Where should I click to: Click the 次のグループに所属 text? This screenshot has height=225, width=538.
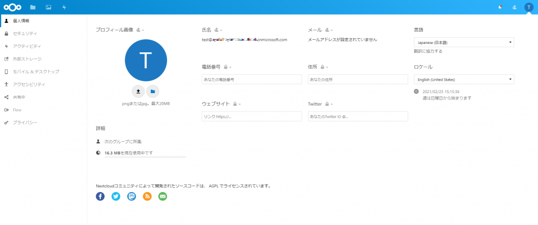(x=123, y=142)
